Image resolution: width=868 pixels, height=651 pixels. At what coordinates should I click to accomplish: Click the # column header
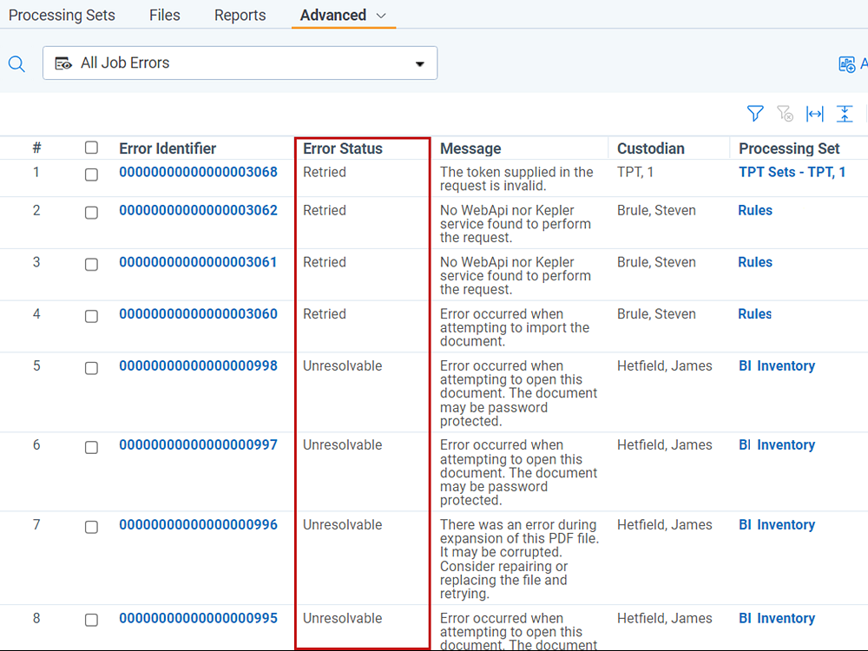click(36, 148)
